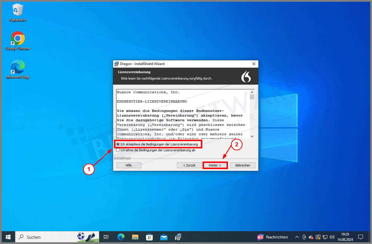
Task: Open the network status icon in the tray
Action: 325,237
